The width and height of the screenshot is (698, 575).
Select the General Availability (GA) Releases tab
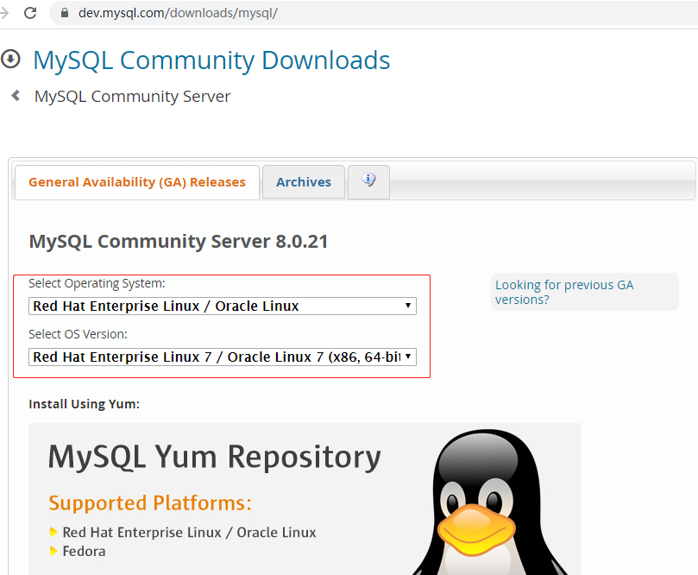coord(135,181)
